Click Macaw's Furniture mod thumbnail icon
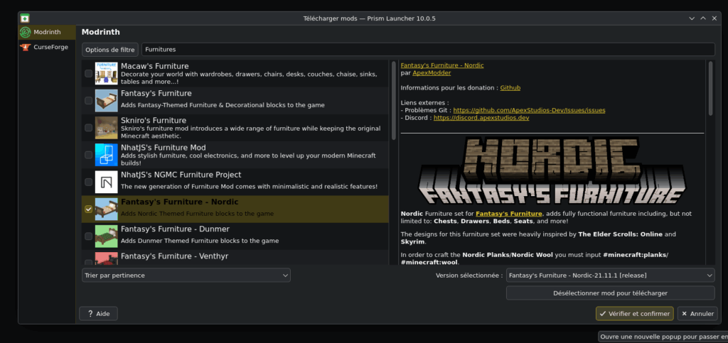Image resolution: width=728 pixels, height=343 pixels. [106, 74]
